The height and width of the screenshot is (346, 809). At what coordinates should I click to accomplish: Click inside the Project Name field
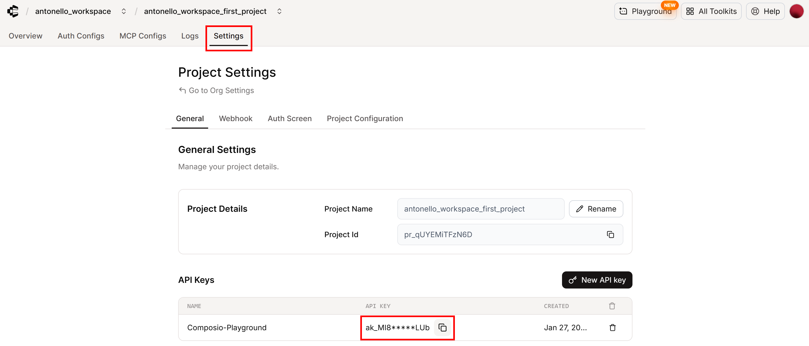[481, 209]
